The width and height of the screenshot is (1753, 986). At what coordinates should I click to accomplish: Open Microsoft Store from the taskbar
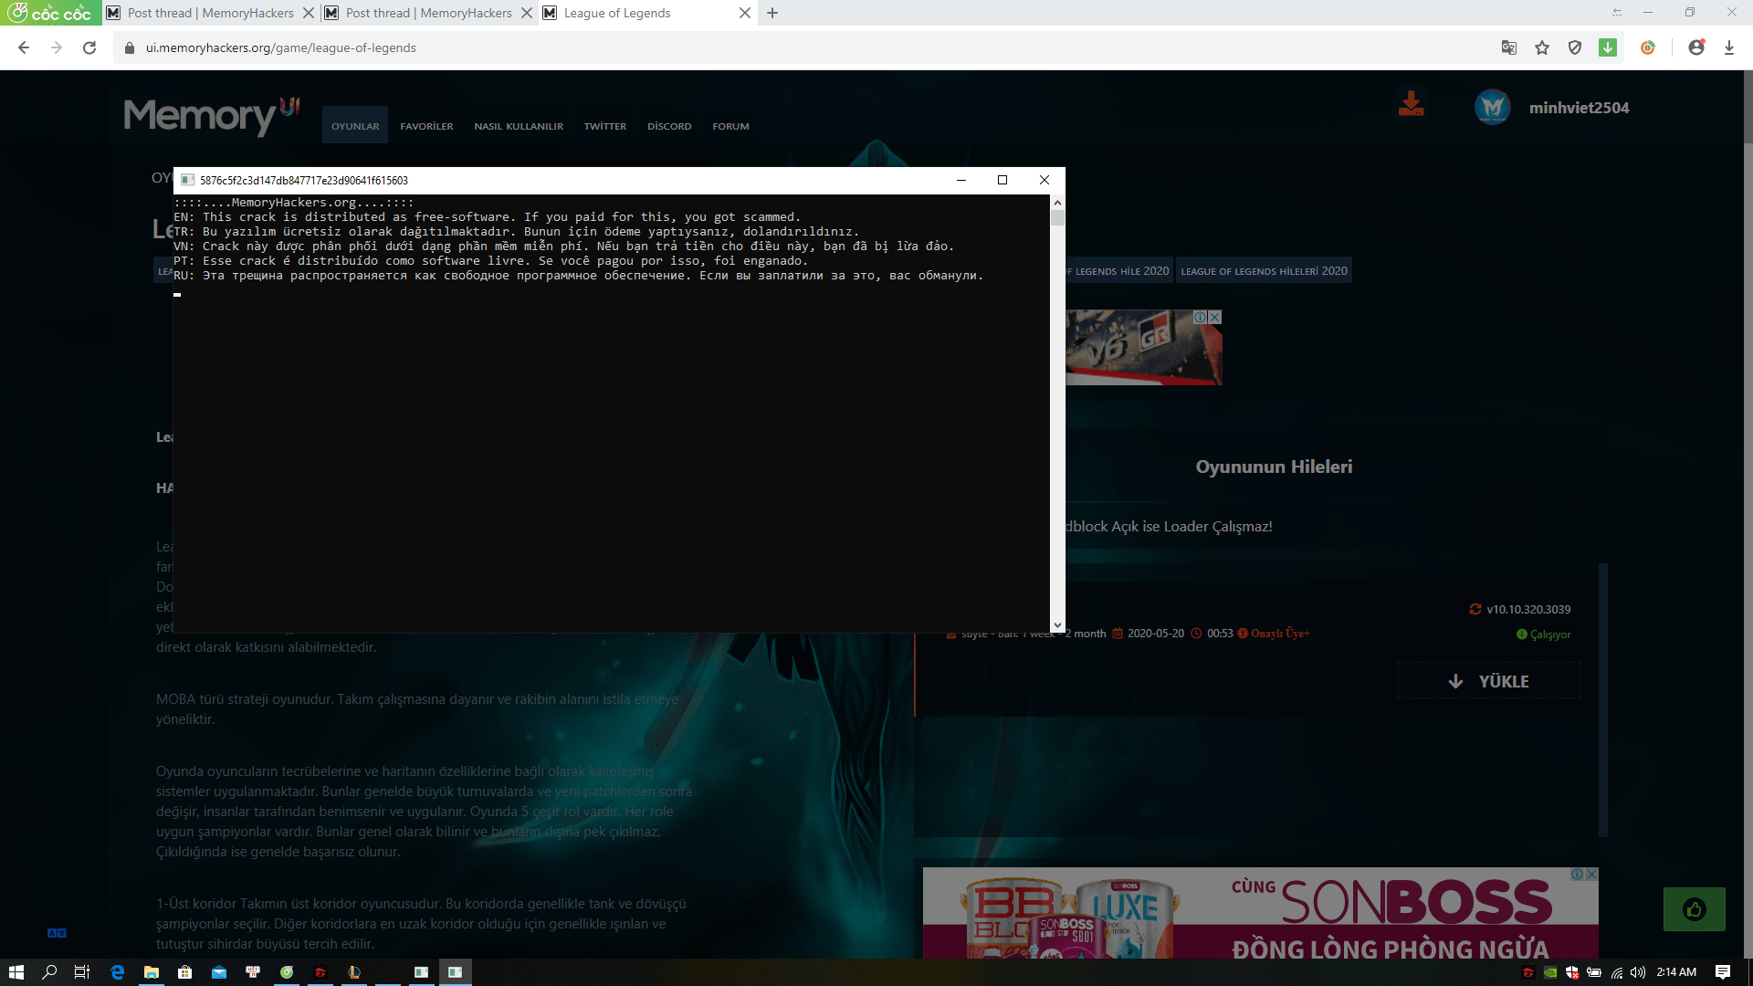pos(185,972)
